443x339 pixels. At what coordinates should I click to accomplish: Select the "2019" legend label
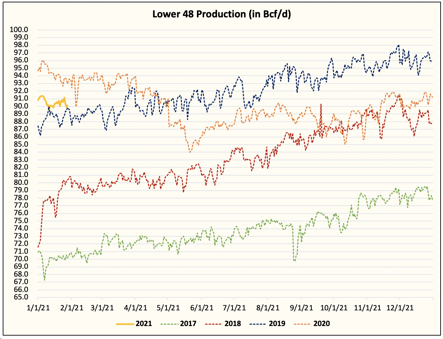pyautogui.click(x=277, y=324)
